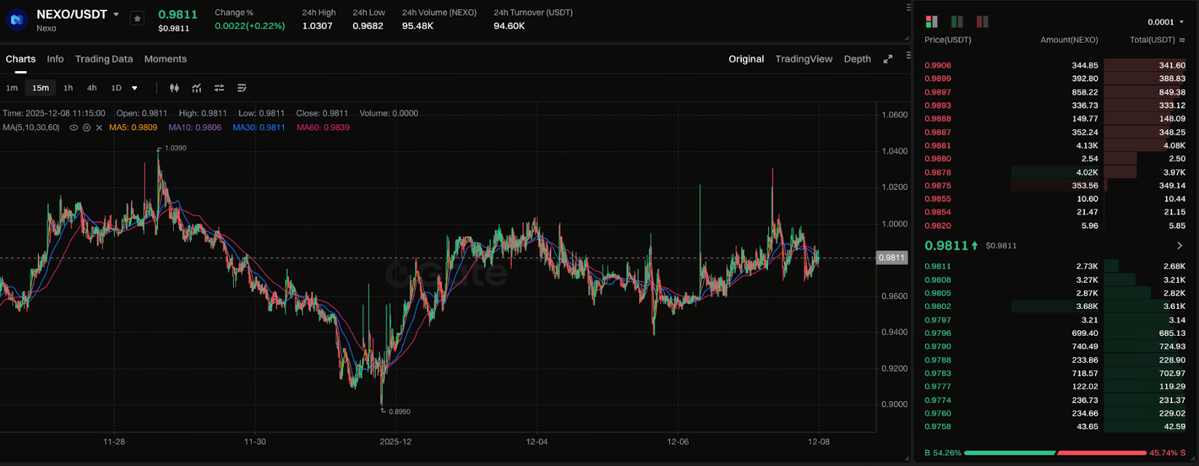The width and height of the screenshot is (1199, 466).
Task: Show combined buy and sell order book view
Action: 931,22
